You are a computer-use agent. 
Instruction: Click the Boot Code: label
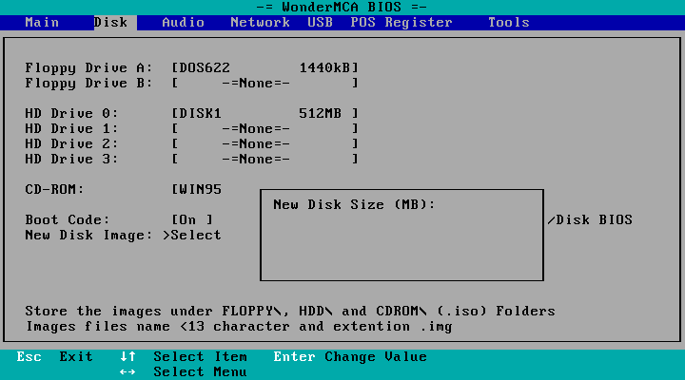click(68, 219)
